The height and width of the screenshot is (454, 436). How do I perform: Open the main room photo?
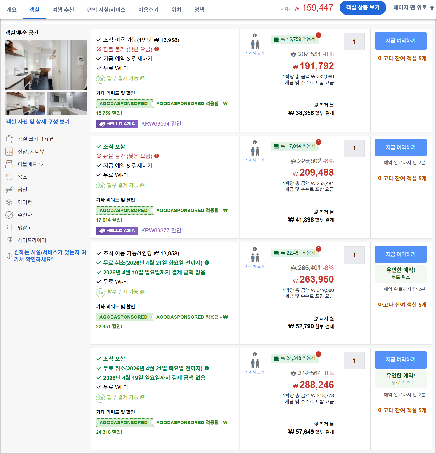pyautogui.click(x=46, y=65)
